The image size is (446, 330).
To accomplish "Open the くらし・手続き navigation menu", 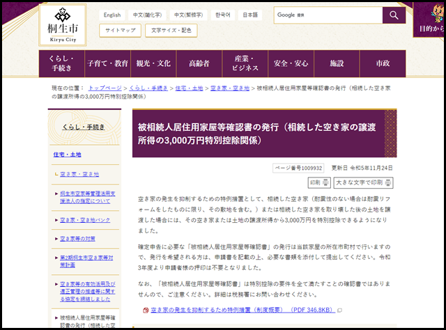I will [66, 63].
